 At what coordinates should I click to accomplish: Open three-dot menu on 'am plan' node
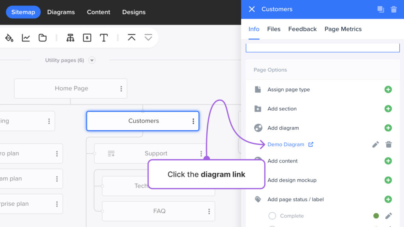pos(57,179)
